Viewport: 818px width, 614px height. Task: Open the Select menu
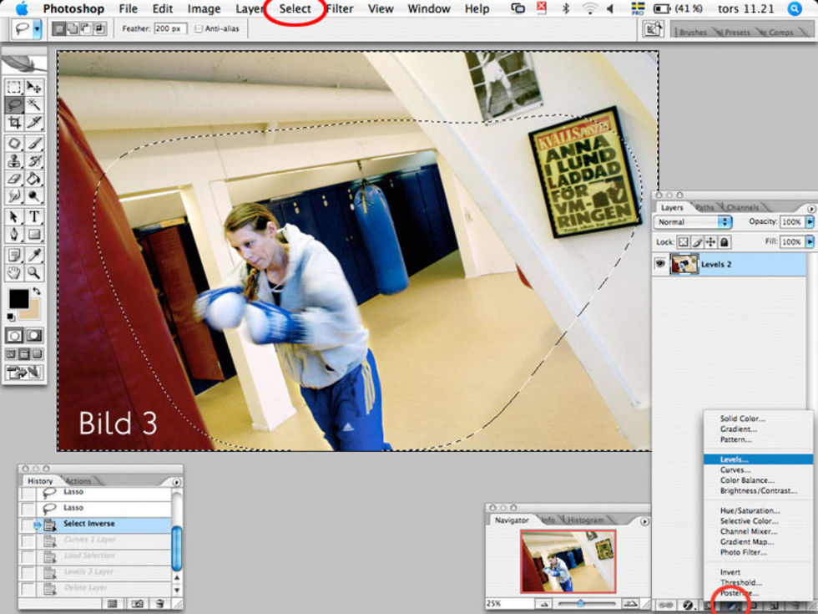coord(295,9)
